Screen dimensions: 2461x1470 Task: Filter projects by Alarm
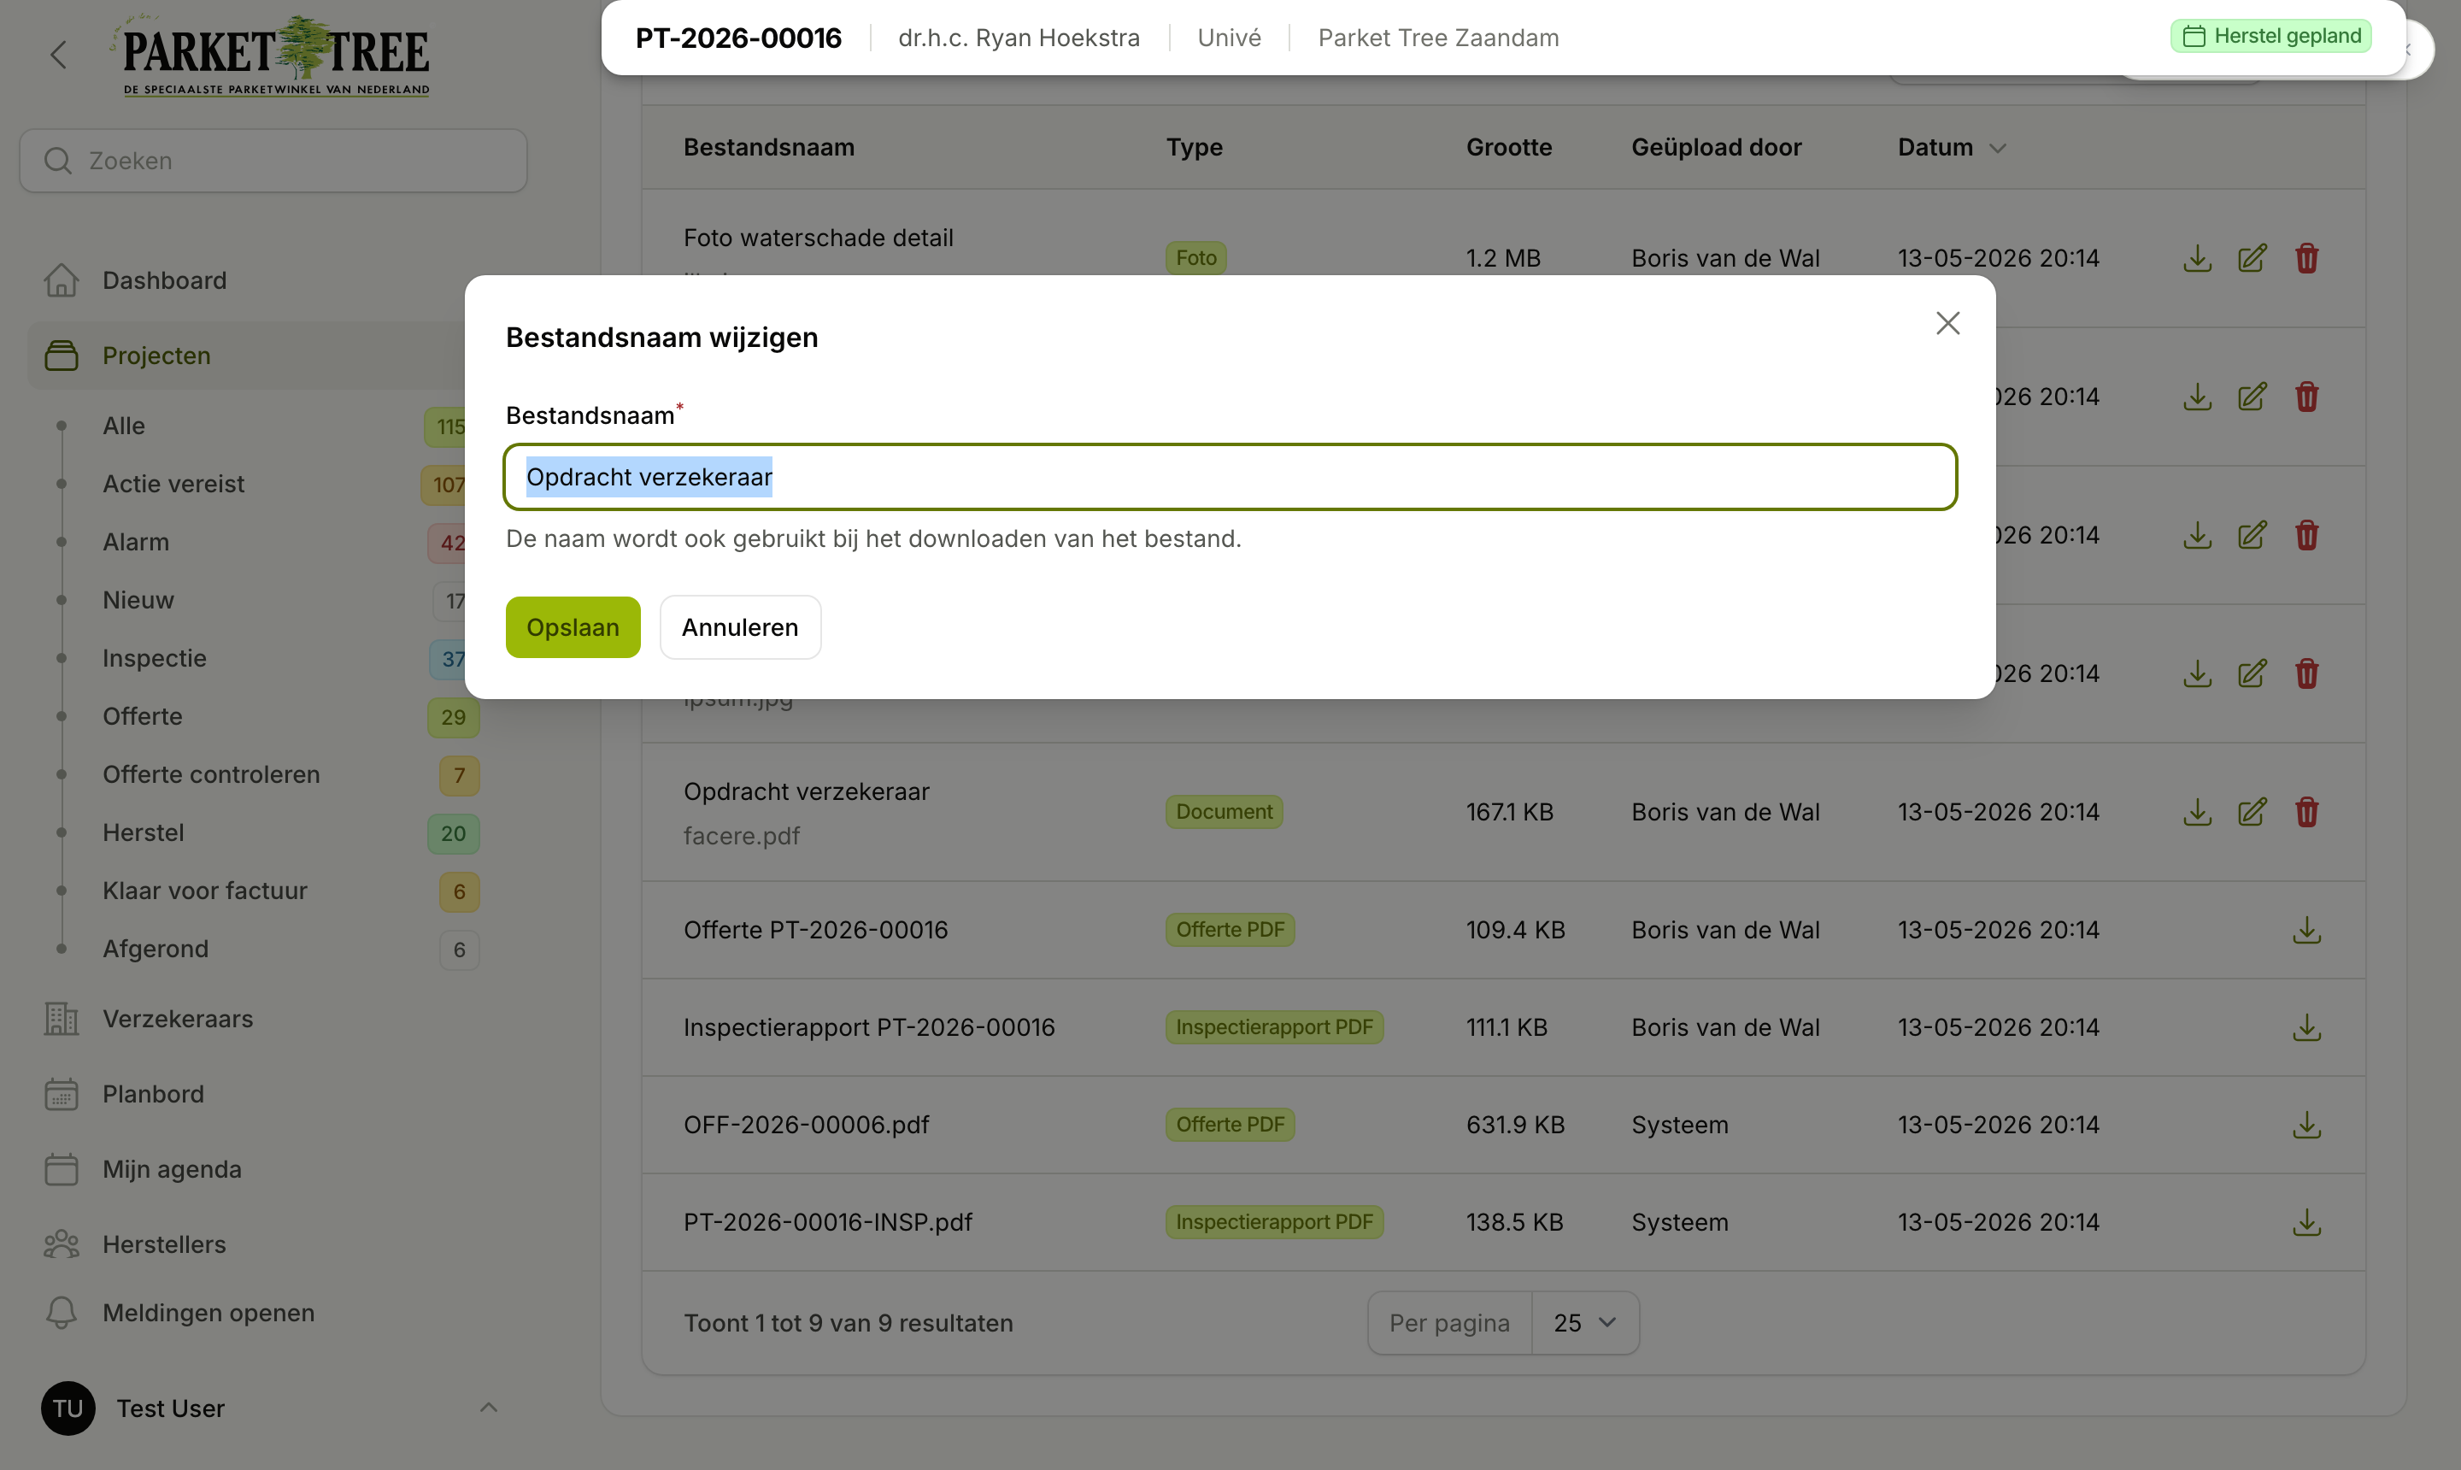[x=136, y=542]
